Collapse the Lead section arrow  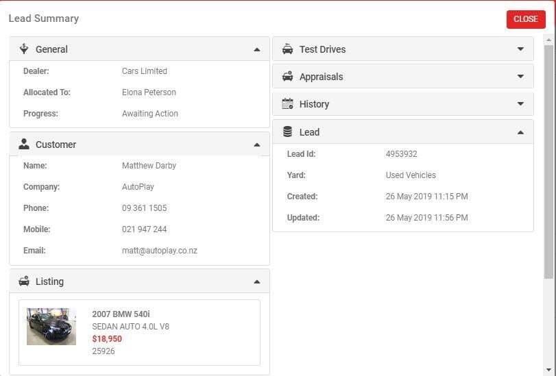(x=520, y=133)
